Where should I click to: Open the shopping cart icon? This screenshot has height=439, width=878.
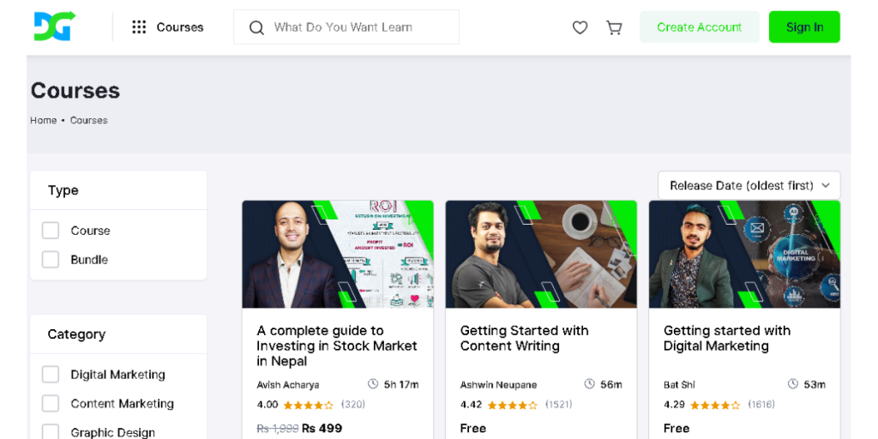(x=614, y=27)
